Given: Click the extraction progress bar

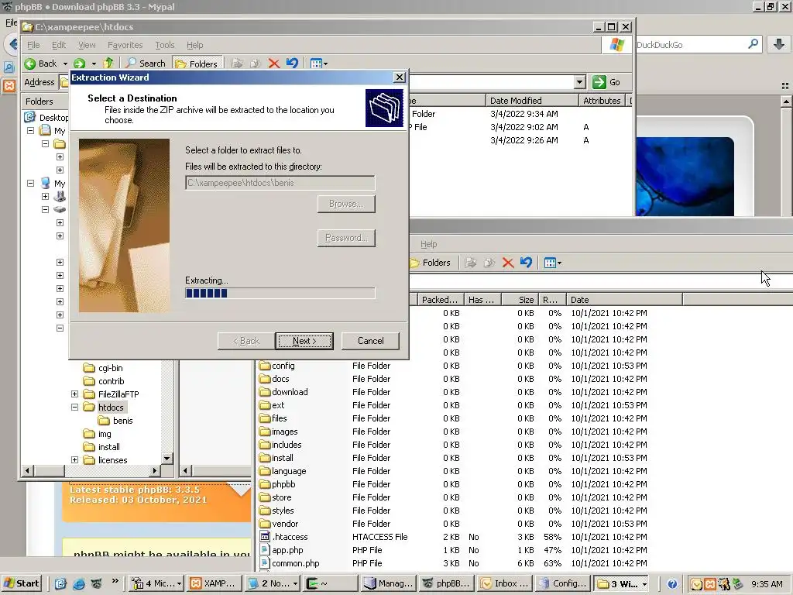Looking at the screenshot, I should [280, 293].
